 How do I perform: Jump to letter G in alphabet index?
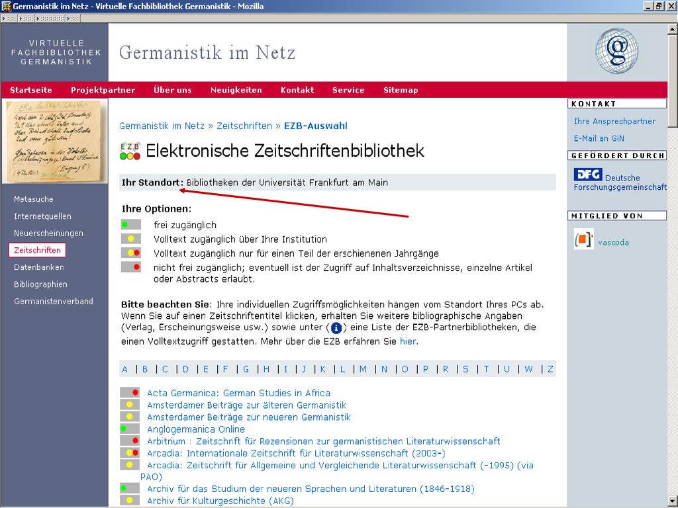click(246, 369)
